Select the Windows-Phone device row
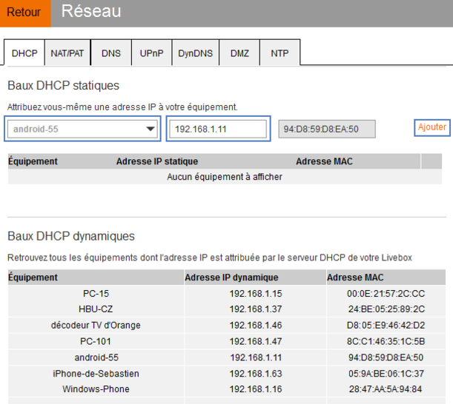Screen dimensions: 453x404 coord(95,389)
